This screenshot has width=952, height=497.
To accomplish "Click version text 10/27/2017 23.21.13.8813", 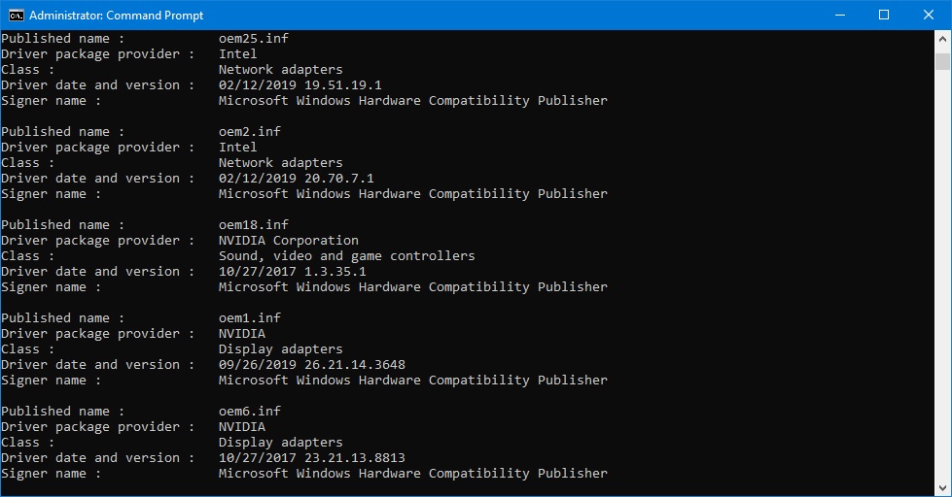I will [312, 459].
